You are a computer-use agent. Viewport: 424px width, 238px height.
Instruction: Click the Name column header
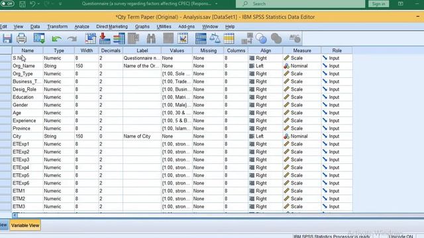(28, 50)
